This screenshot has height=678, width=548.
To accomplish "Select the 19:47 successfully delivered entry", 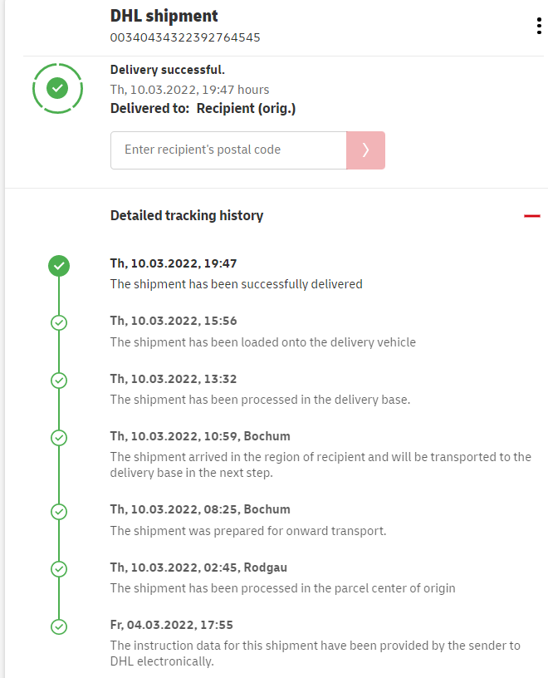I will point(236,284).
